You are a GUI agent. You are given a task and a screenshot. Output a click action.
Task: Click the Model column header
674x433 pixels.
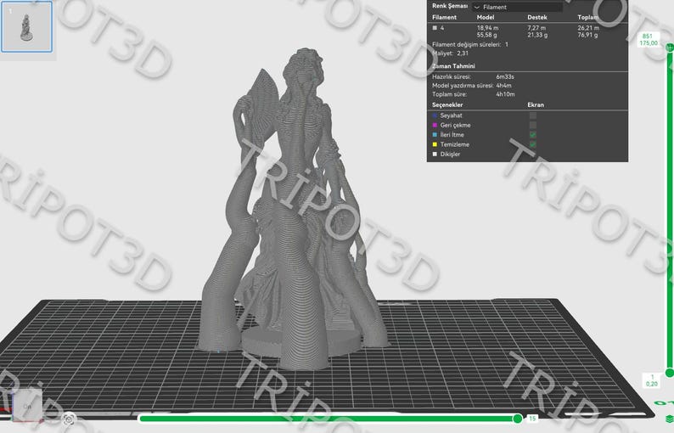(x=486, y=17)
